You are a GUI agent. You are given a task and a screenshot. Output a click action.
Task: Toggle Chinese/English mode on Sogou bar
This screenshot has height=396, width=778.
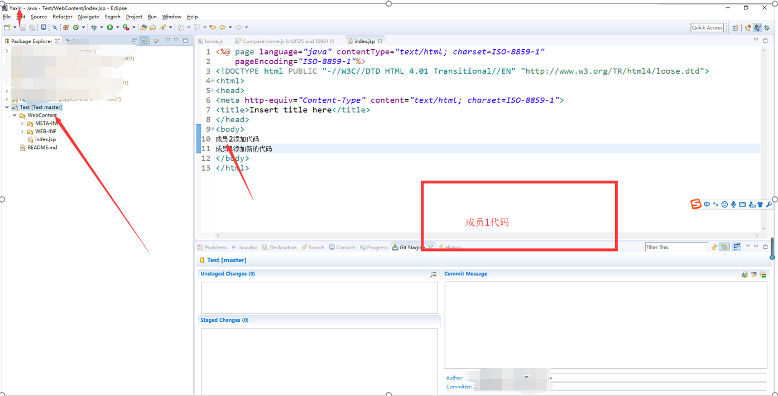point(707,205)
